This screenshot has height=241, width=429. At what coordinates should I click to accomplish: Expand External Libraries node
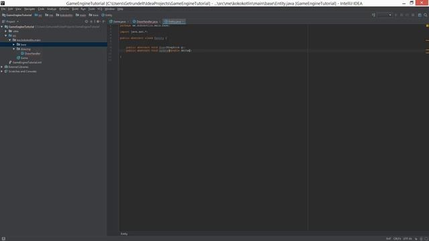pyautogui.click(x=2, y=67)
